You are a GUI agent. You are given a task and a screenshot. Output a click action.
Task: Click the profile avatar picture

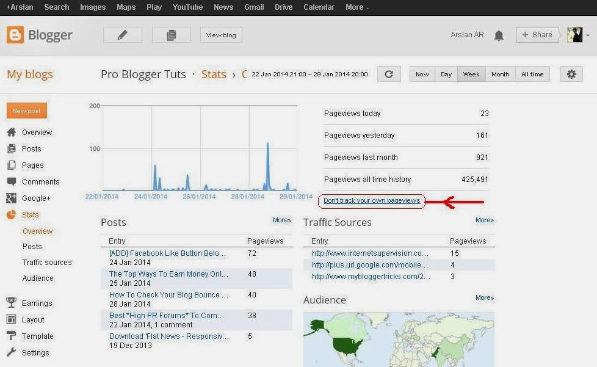point(574,35)
